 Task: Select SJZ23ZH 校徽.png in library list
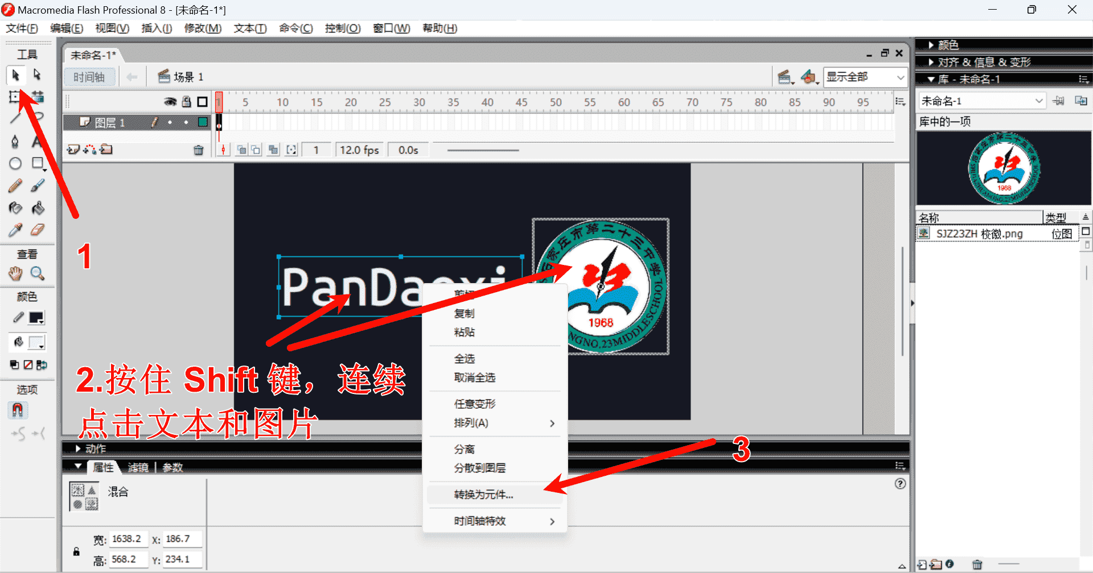click(x=979, y=234)
